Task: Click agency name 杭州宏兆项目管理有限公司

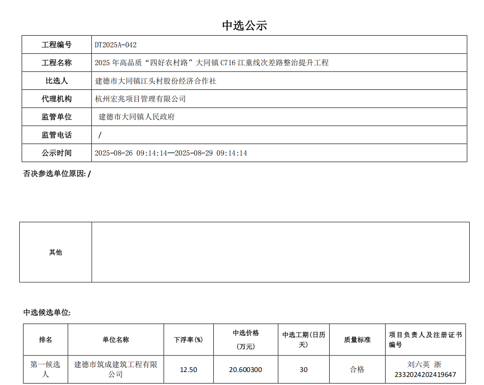Action: coord(140,99)
